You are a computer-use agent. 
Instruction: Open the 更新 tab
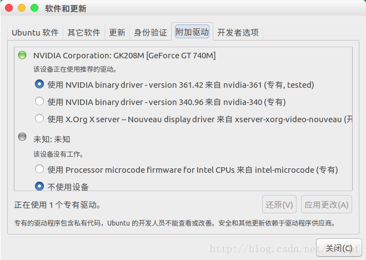[x=117, y=32]
